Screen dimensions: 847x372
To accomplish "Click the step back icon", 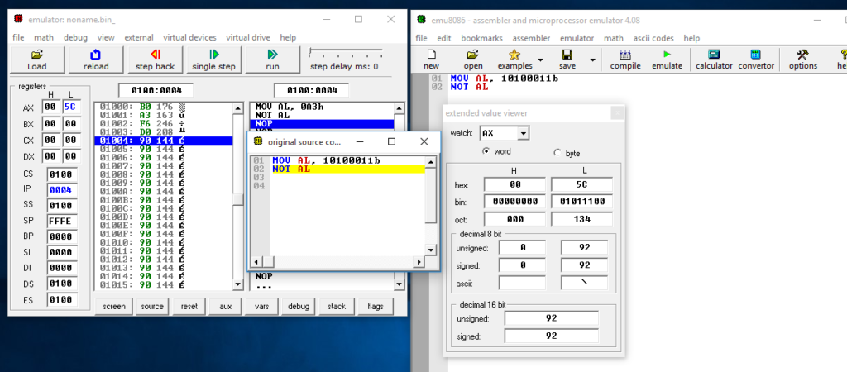I will 155,60.
